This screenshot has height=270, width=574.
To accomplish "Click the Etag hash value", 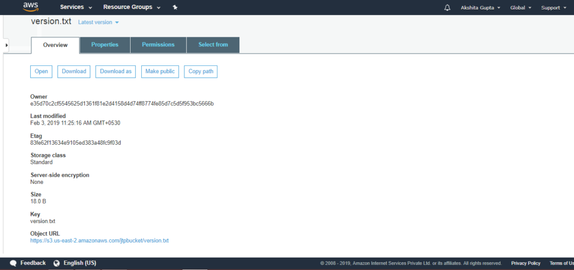I will pyautogui.click(x=76, y=143).
